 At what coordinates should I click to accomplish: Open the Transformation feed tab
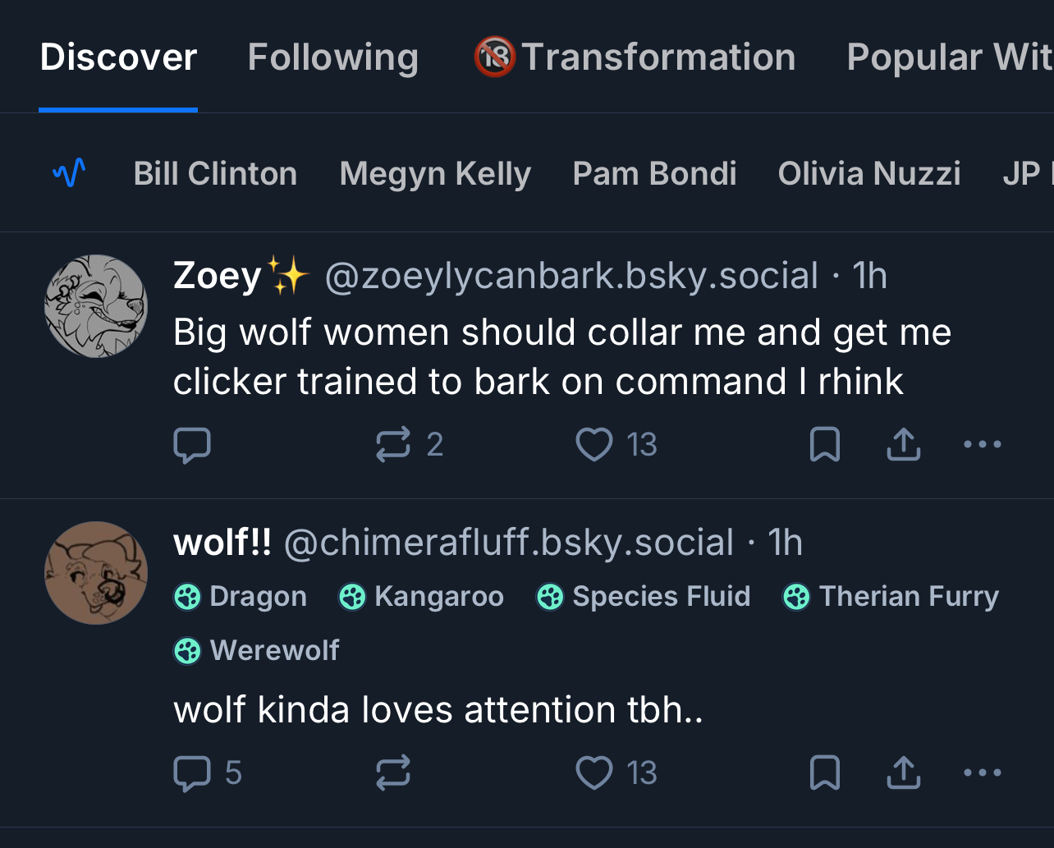(635, 57)
